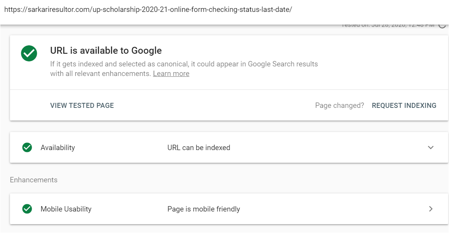Expand the Availability row chevron

(431, 147)
